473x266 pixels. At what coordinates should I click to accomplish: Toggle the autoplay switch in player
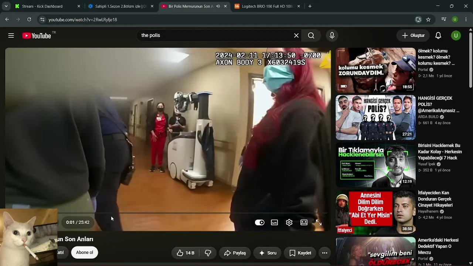[x=260, y=222]
